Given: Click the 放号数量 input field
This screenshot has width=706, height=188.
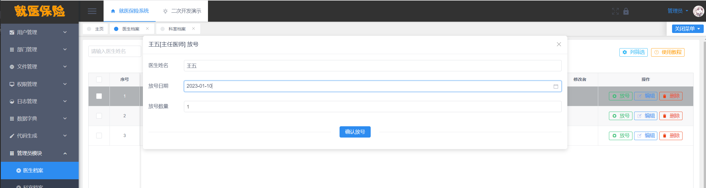Looking at the screenshot, I should [373, 107].
